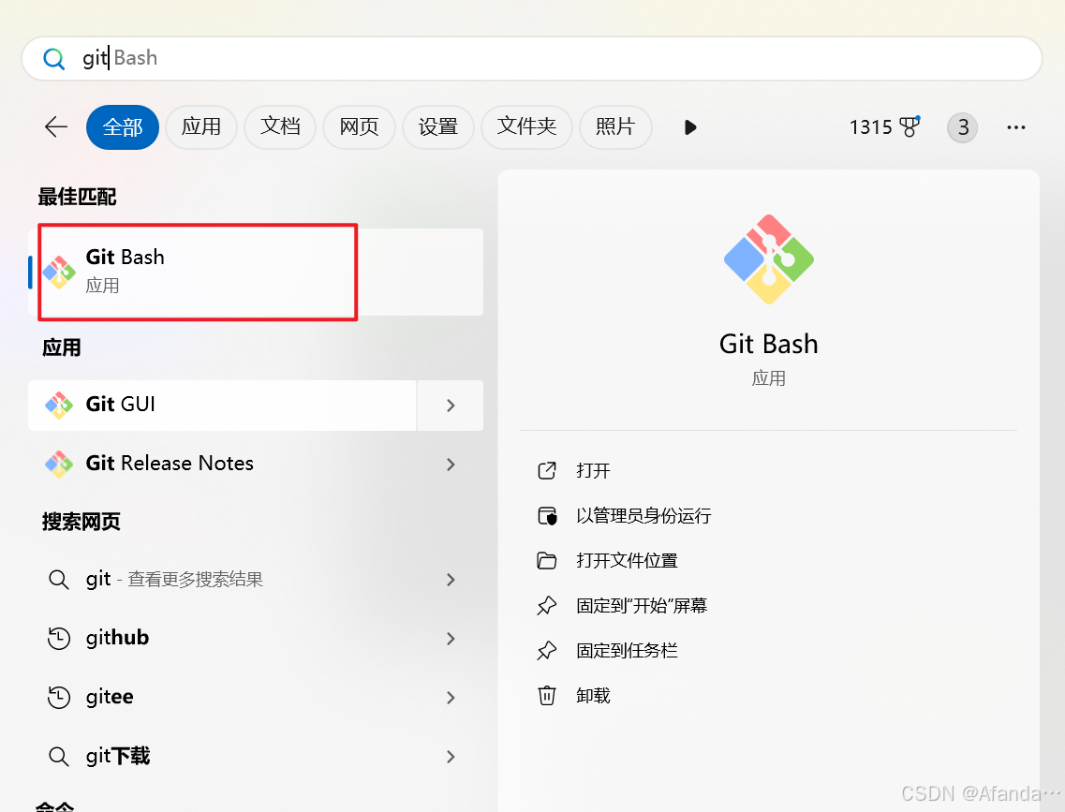1065x812 pixels.
Task: Click the folder icon beside 打开文件位置
Action: coord(547,561)
